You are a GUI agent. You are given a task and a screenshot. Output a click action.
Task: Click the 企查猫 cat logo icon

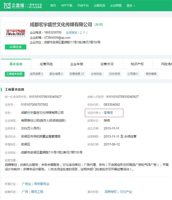tap(7, 6)
